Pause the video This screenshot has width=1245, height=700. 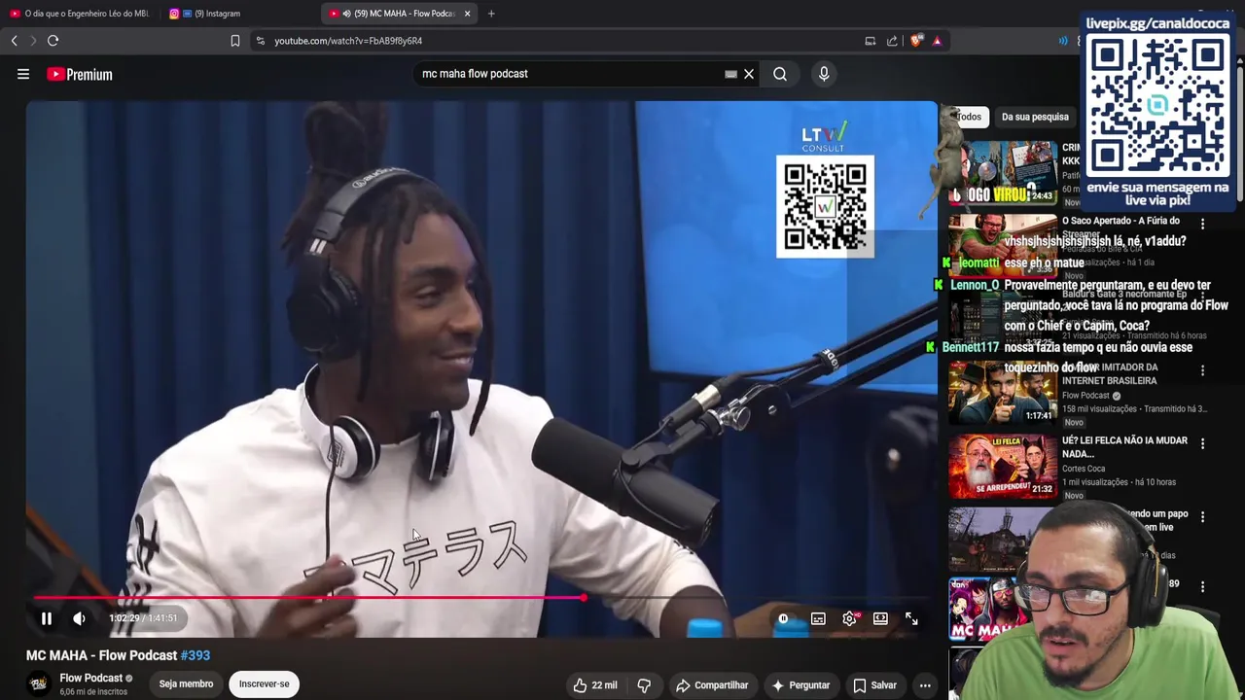(46, 618)
